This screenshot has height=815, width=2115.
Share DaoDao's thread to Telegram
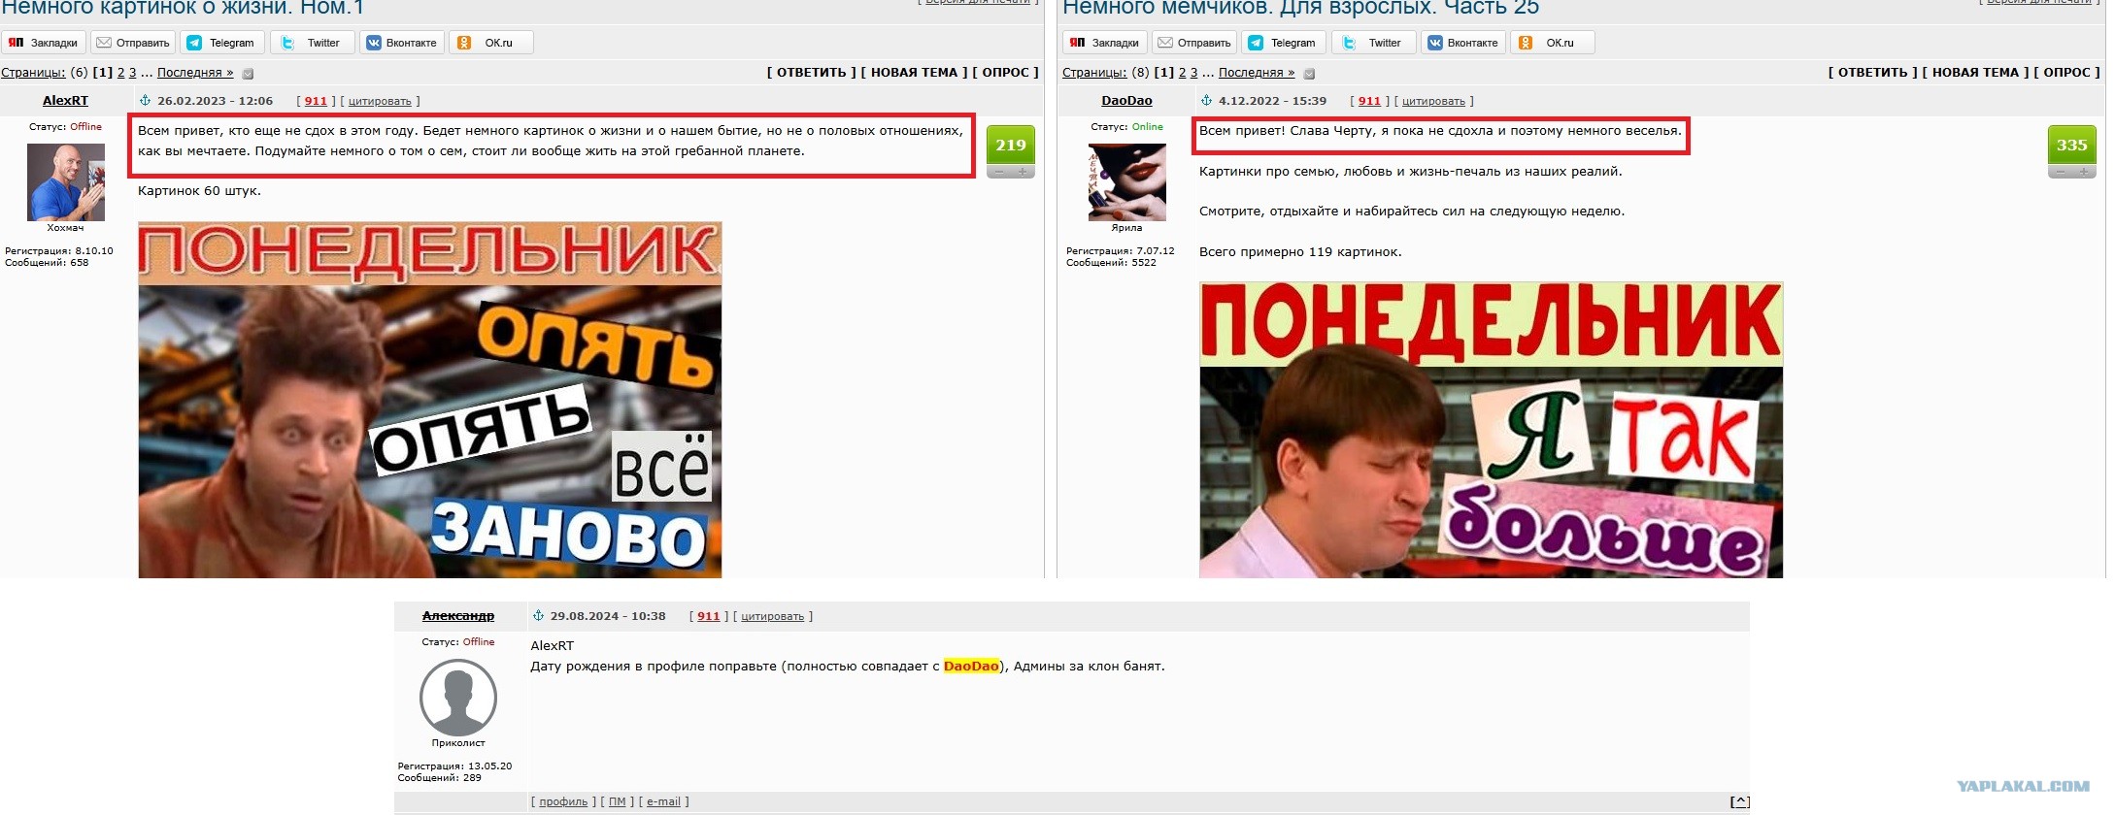[1284, 43]
